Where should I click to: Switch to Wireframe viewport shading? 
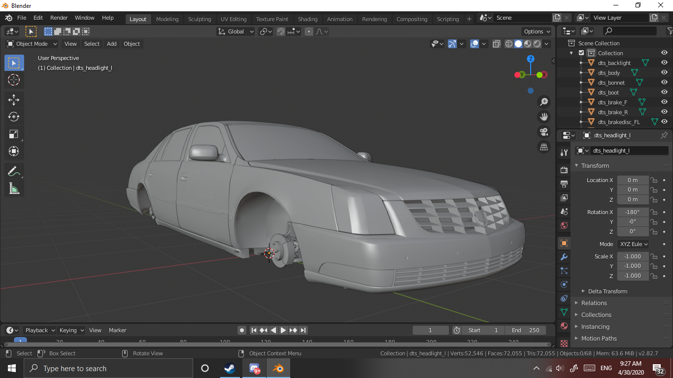click(509, 44)
